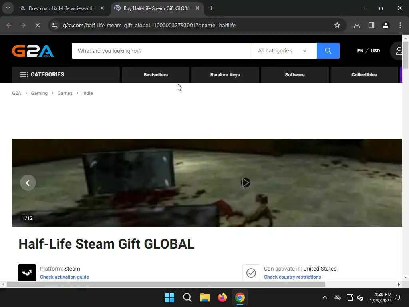Screen dimensions: 409x307
Task: Click scroll down arrow on vertical scrollbar
Action: (405, 277)
